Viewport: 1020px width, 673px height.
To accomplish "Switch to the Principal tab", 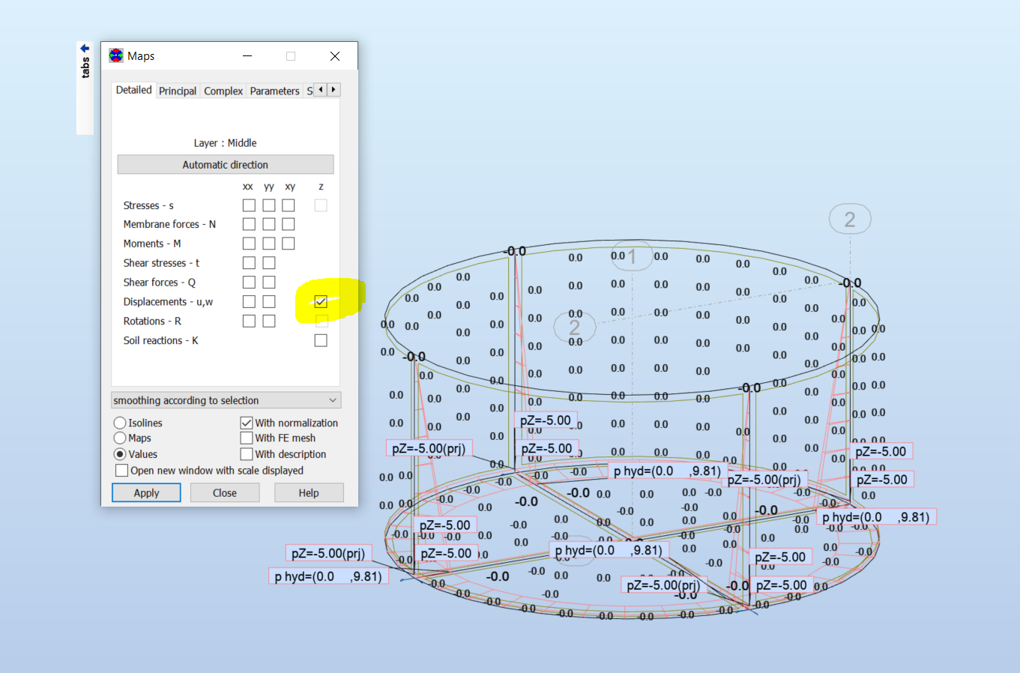I will point(178,90).
